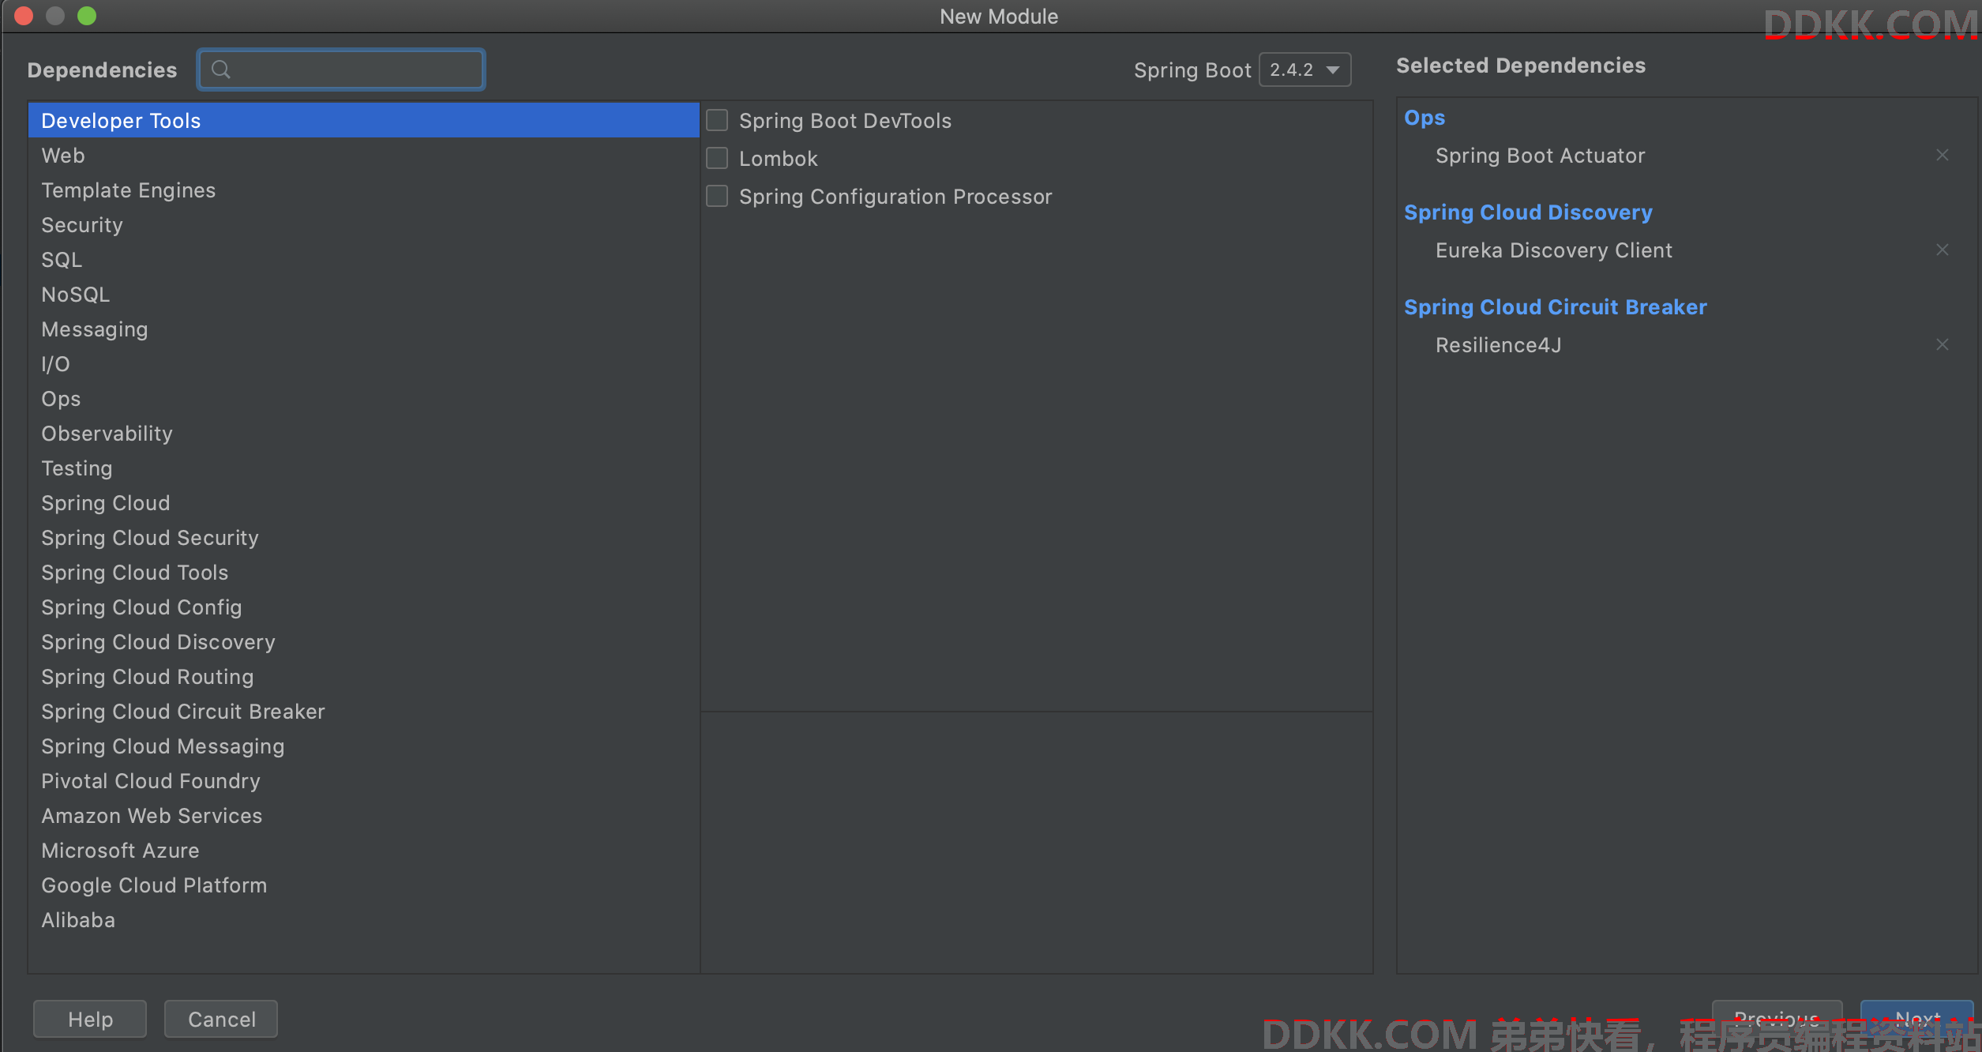Proceed with the Next button
The width and height of the screenshot is (1982, 1052).
point(1917,1019)
